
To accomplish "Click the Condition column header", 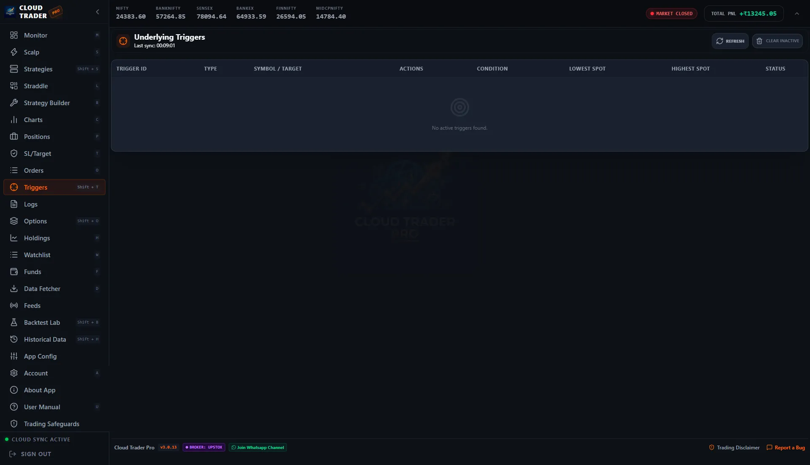I will [x=492, y=68].
